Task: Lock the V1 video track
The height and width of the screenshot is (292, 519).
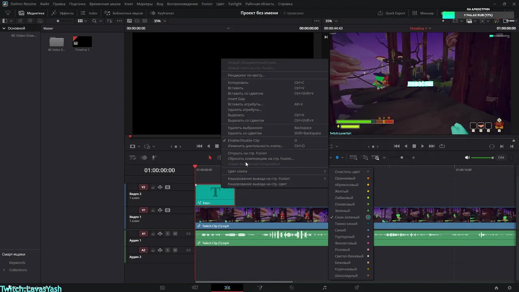Action: [153, 210]
